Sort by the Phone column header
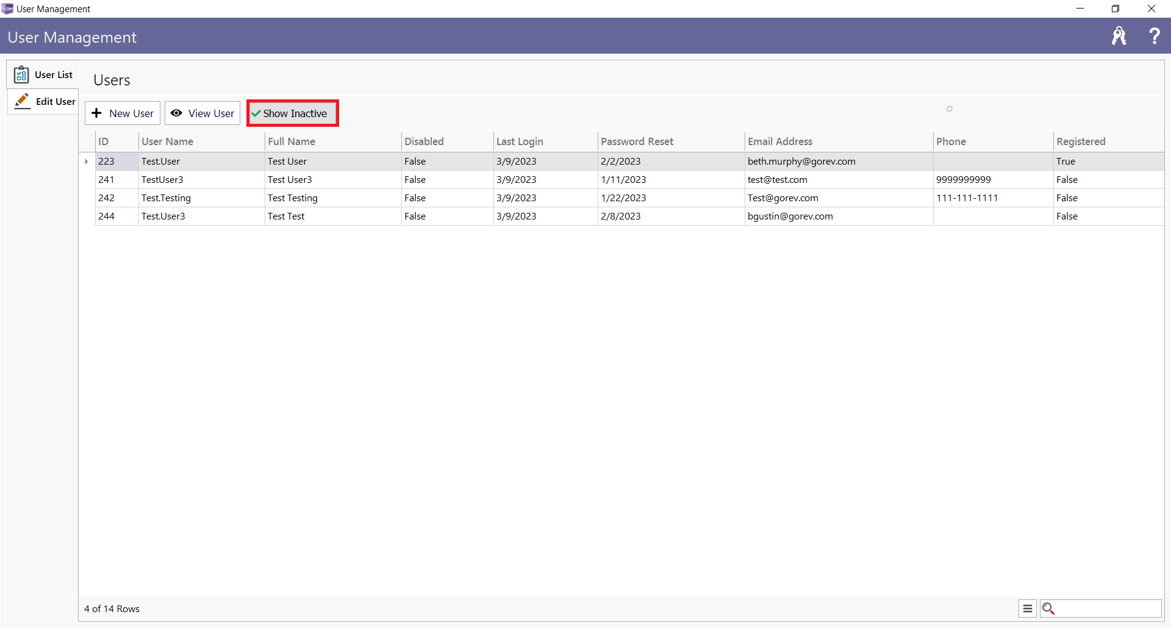This screenshot has height=628, width=1171. (x=994, y=141)
